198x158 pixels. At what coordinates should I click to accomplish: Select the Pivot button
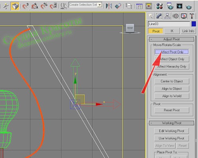pos(156,31)
